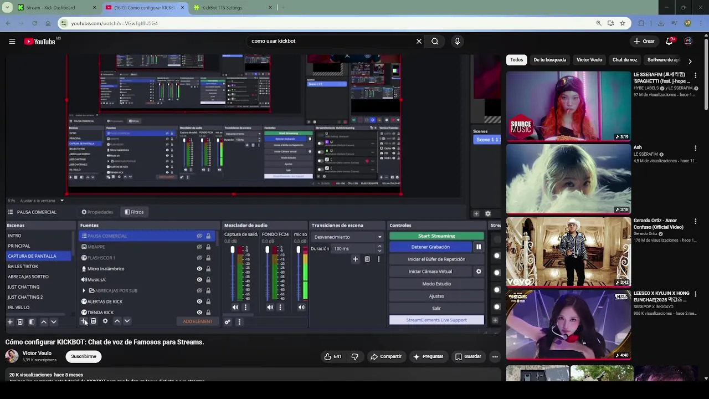Expand ABRECAJAS POR SUB group in OBS sources
This screenshot has height=399, width=709.
click(84, 290)
